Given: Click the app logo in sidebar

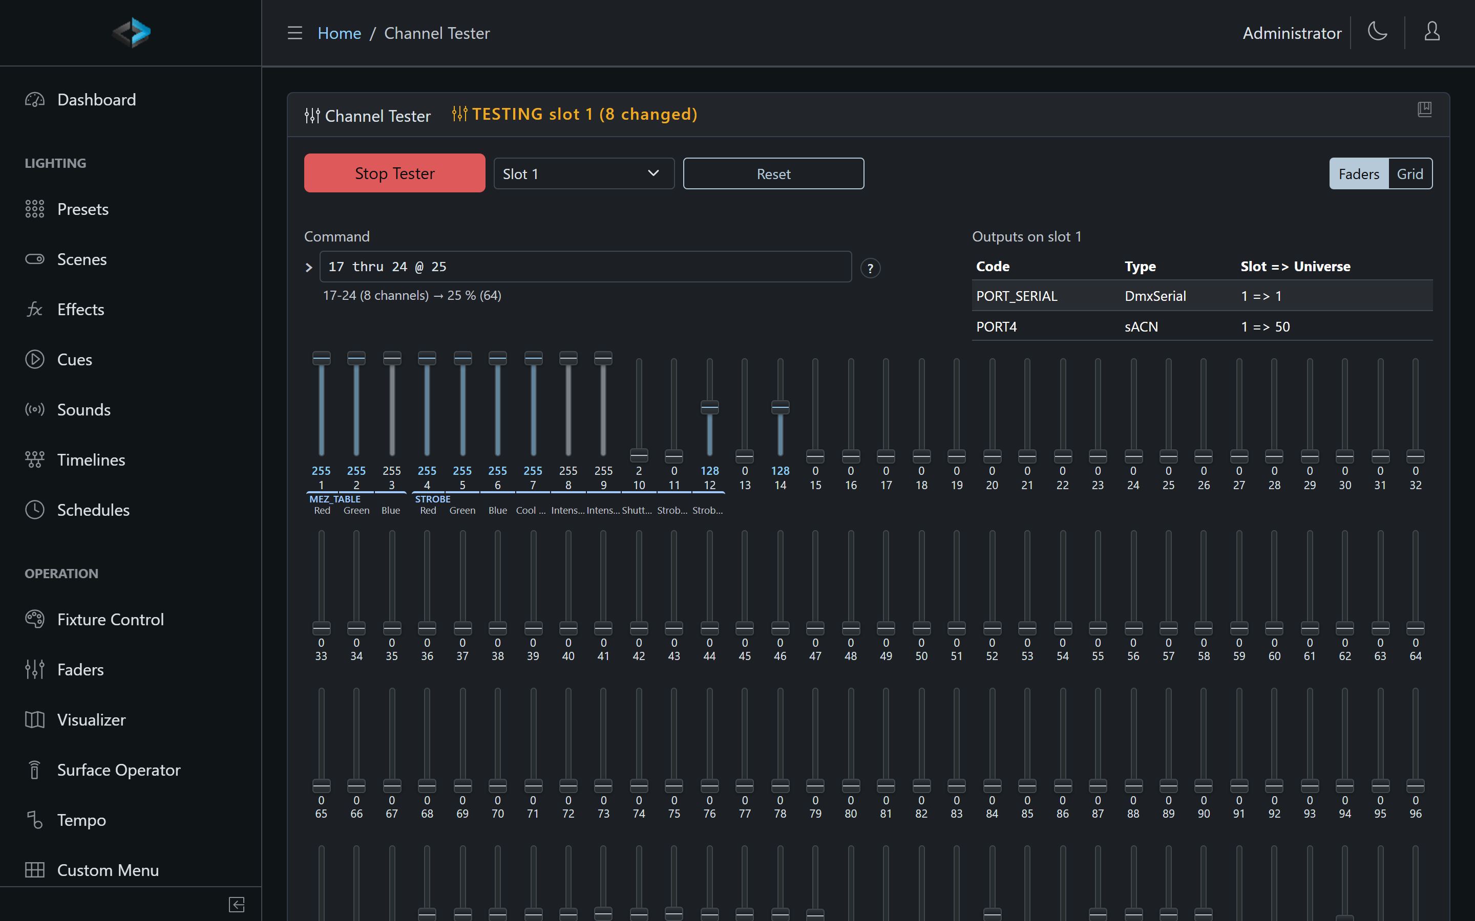Looking at the screenshot, I should (x=131, y=32).
